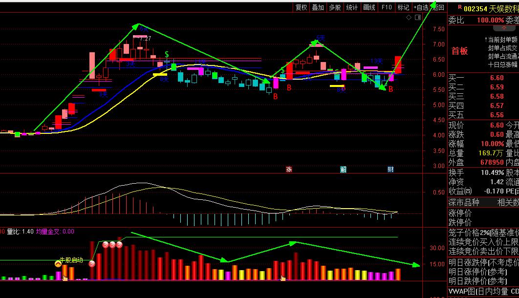Click the 现价 value 6.60
This screenshot has width=519, height=298.
click(497, 125)
